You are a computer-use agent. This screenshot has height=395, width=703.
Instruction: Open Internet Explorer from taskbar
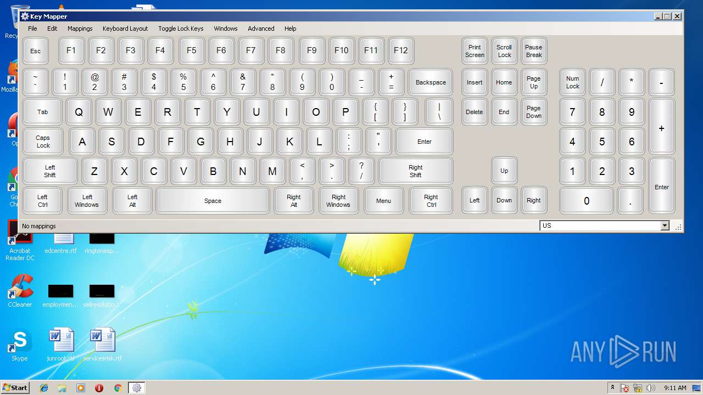(44, 388)
